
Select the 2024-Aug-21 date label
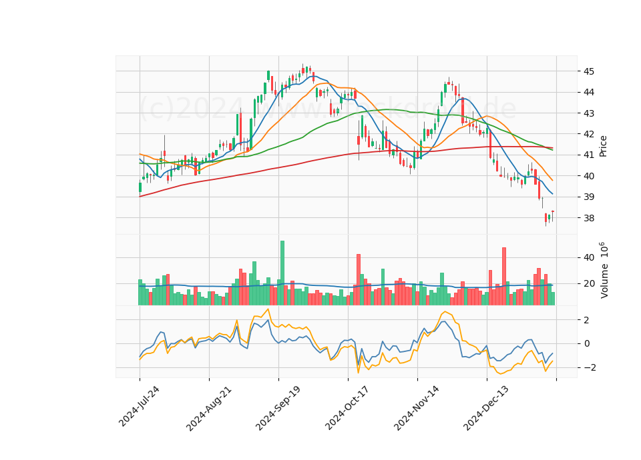pyautogui.click(x=208, y=408)
